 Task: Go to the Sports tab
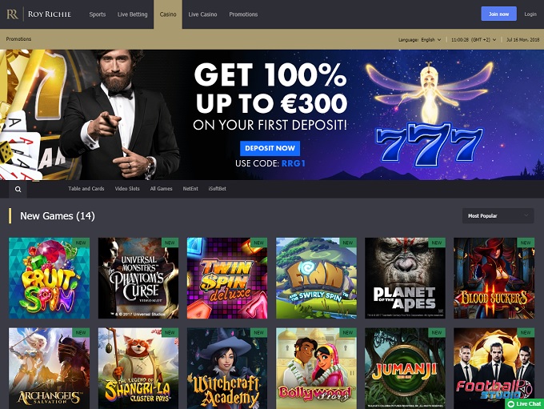(97, 14)
